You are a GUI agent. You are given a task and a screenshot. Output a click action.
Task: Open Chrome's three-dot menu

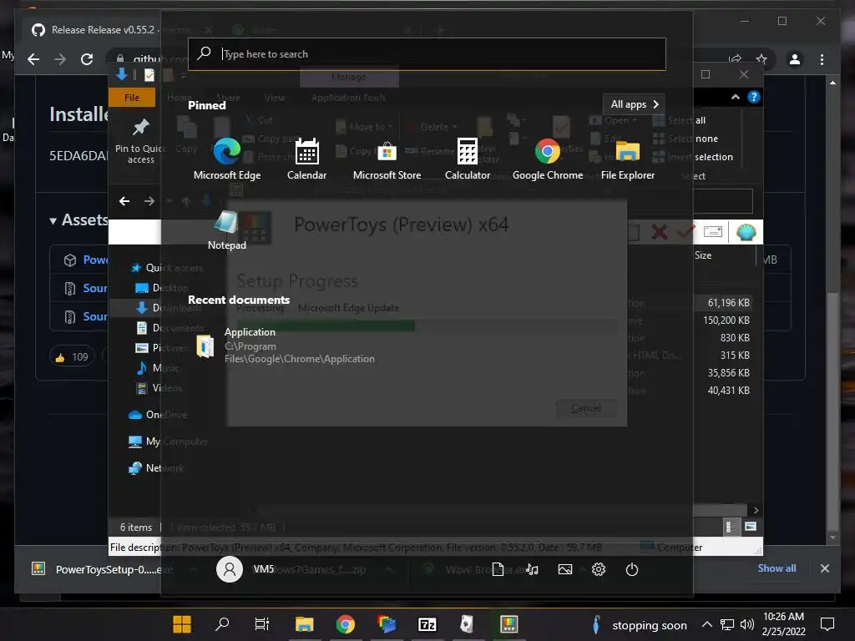(822, 59)
